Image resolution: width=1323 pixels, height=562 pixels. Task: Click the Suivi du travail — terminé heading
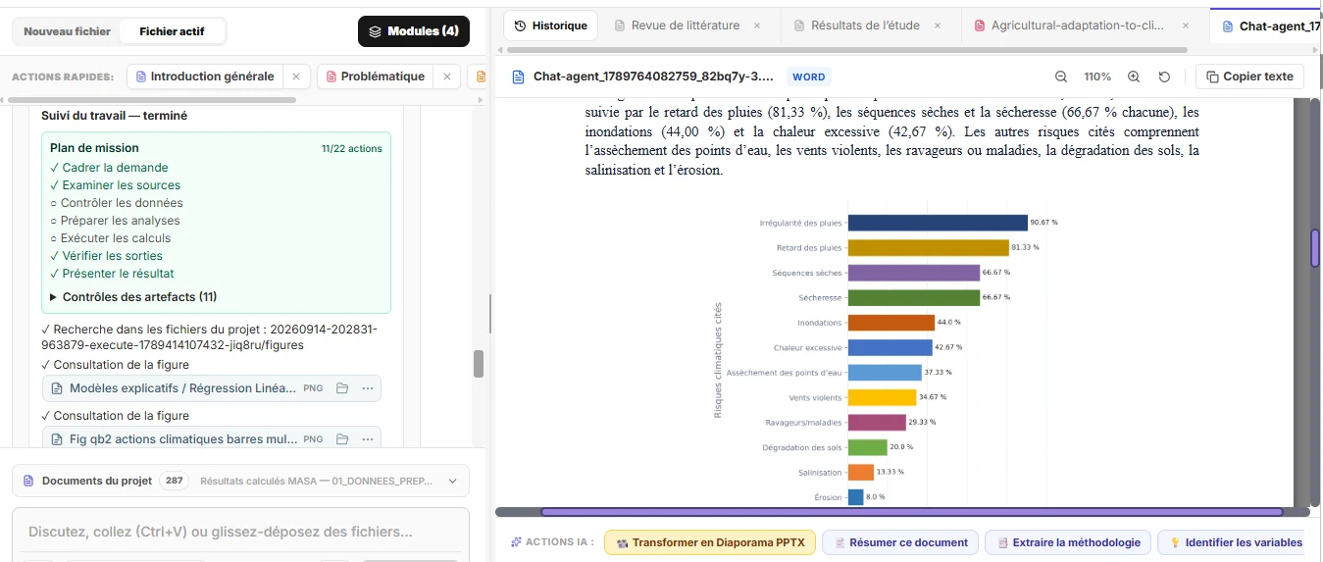(x=114, y=116)
